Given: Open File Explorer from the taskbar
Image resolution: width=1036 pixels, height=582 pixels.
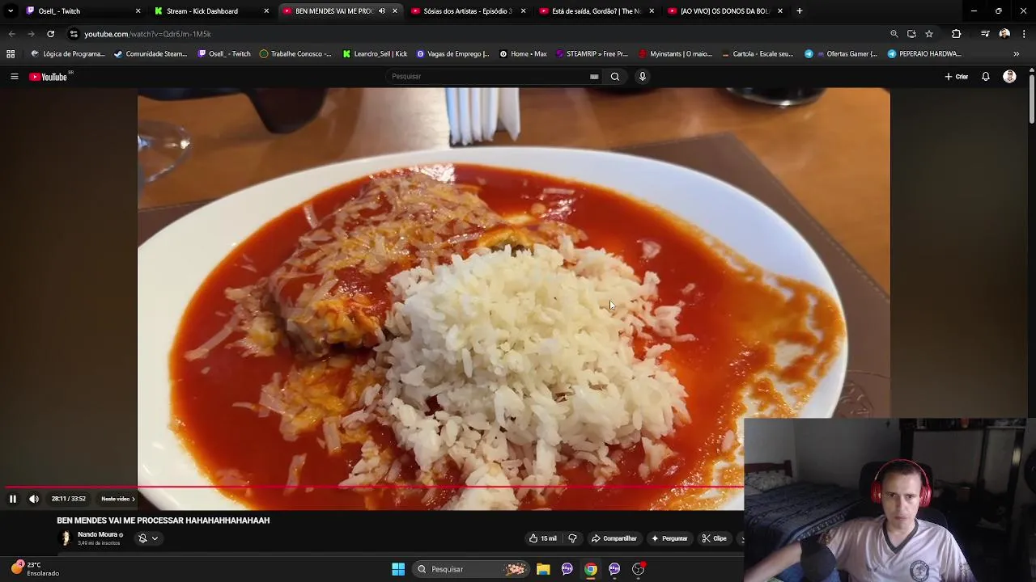Looking at the screenshot, I should tap(543, 569).
